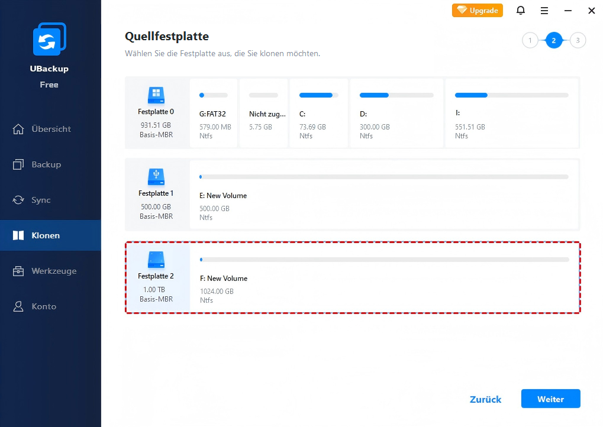Click the Festplatte 2 disk icon

coord(156,258)
